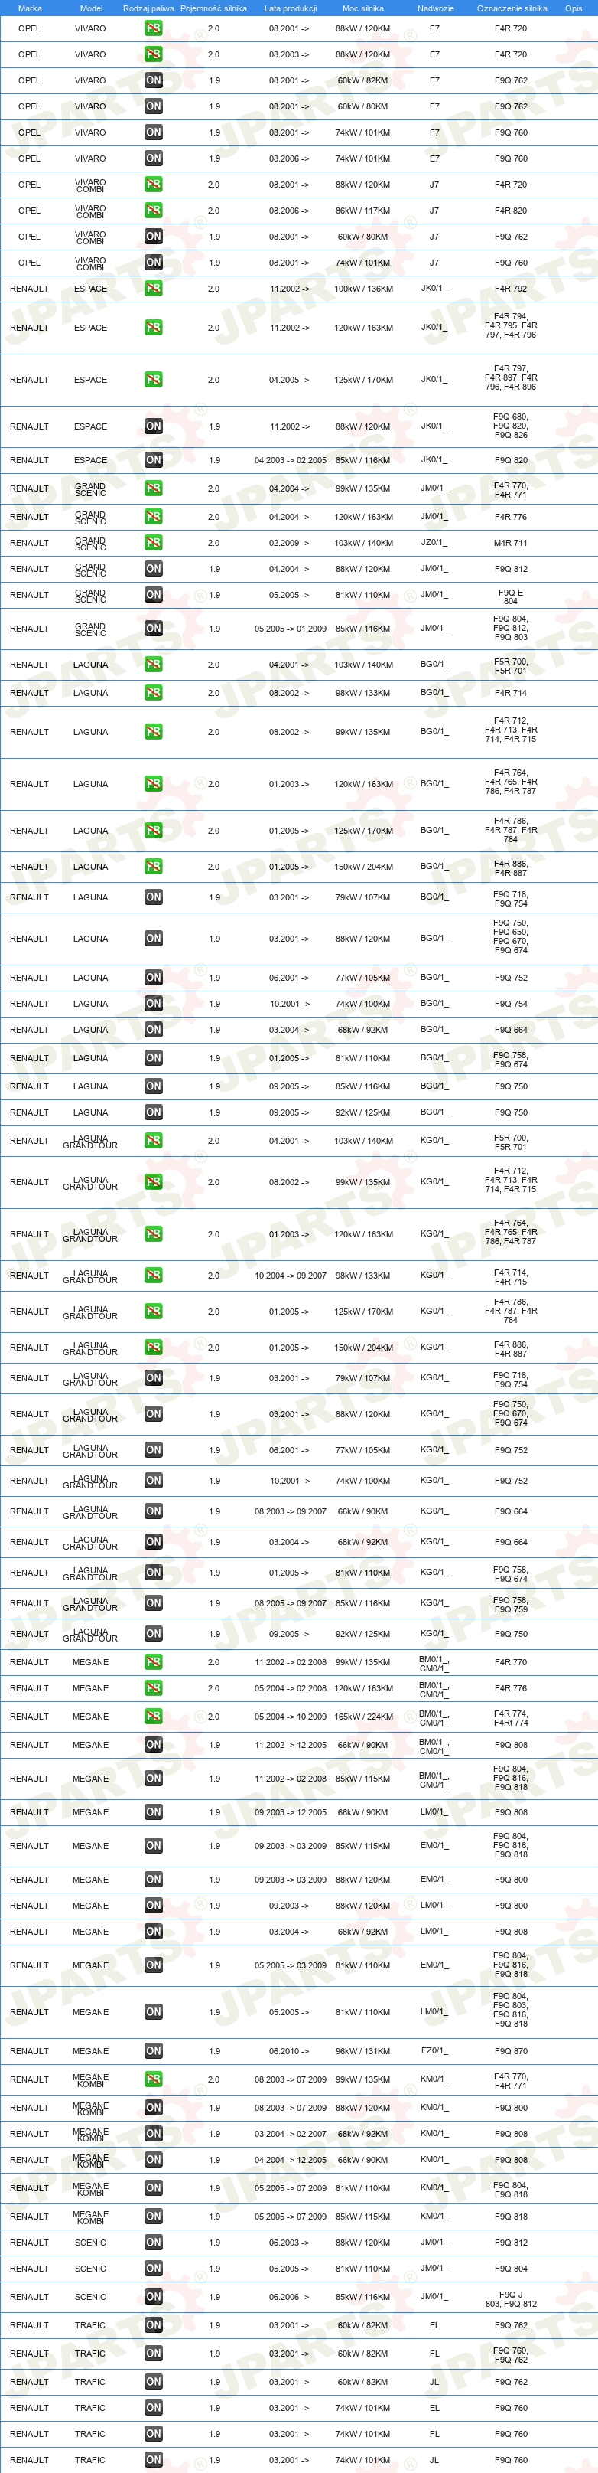Click diesel ON icon in Trafic FL 60kW/82KM row
Viewport: 598px width, 2473px height.
click(x=154, y=2354)
